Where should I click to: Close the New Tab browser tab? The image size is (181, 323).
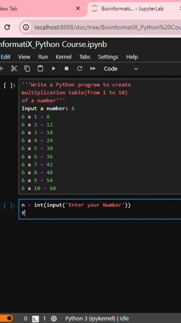tap(78, 9)
